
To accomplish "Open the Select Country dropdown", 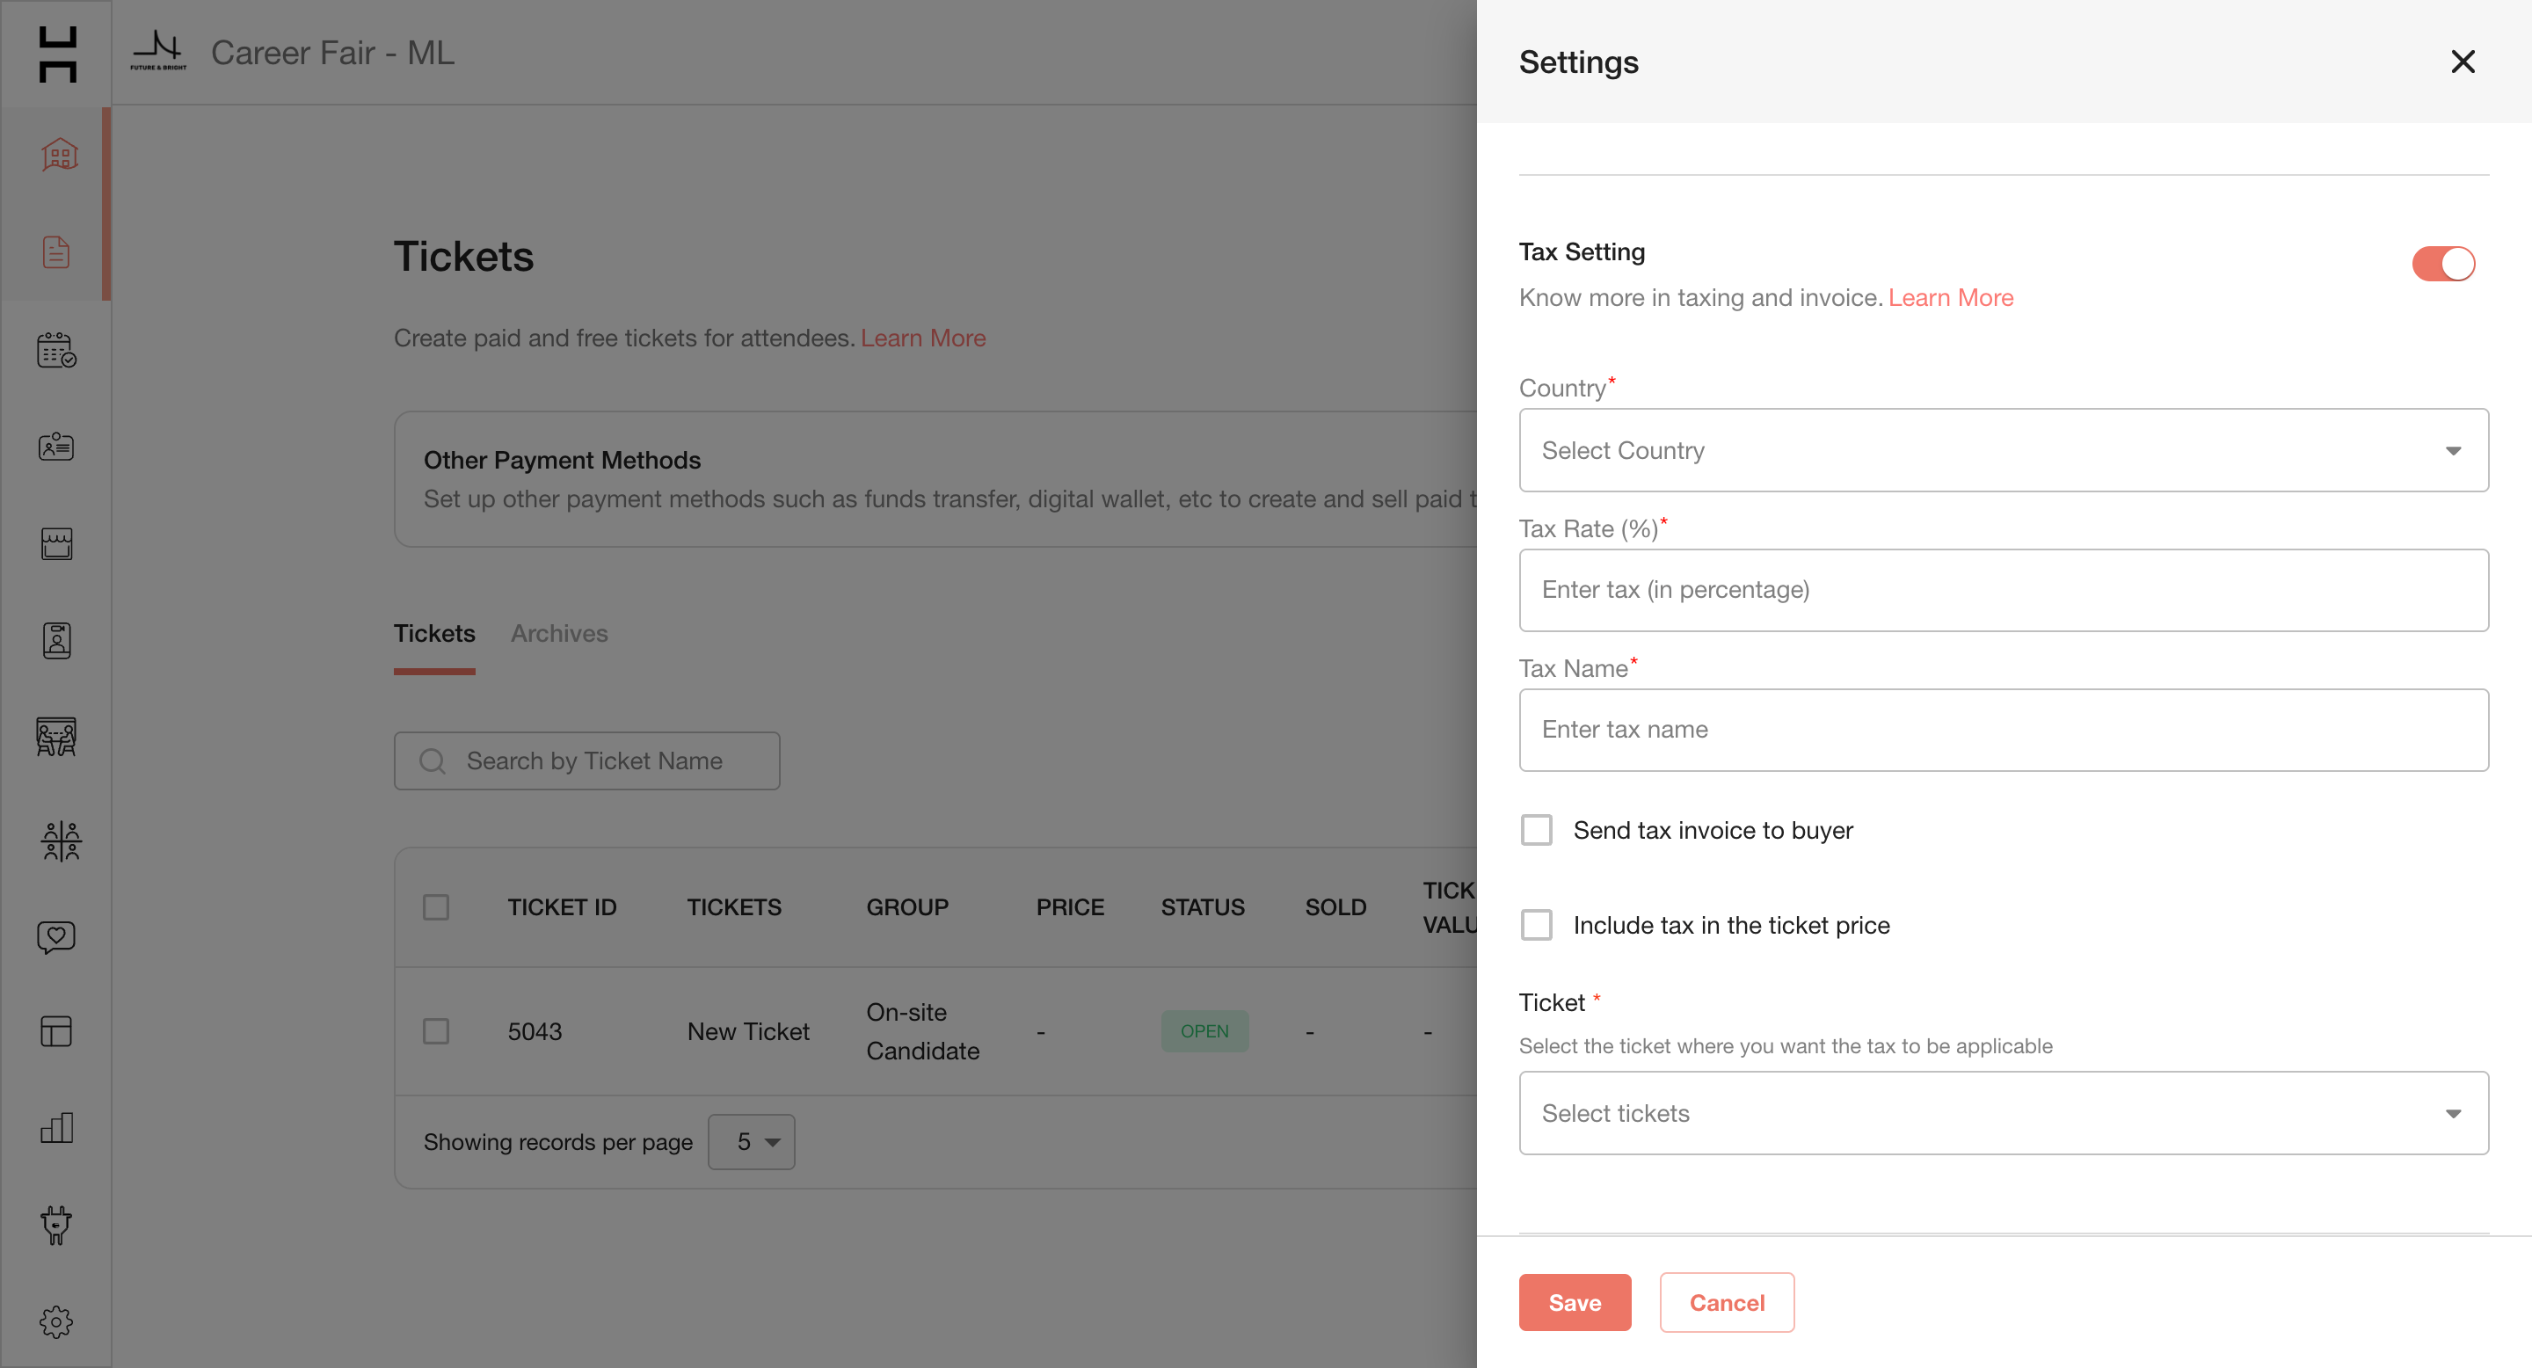I will [x=2004, y=450].
